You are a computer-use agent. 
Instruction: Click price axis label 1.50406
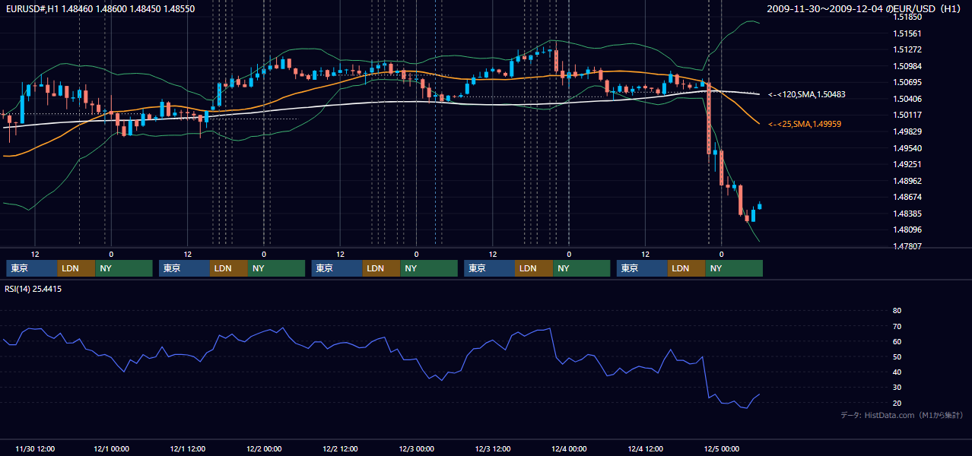(x=908, y=99)
